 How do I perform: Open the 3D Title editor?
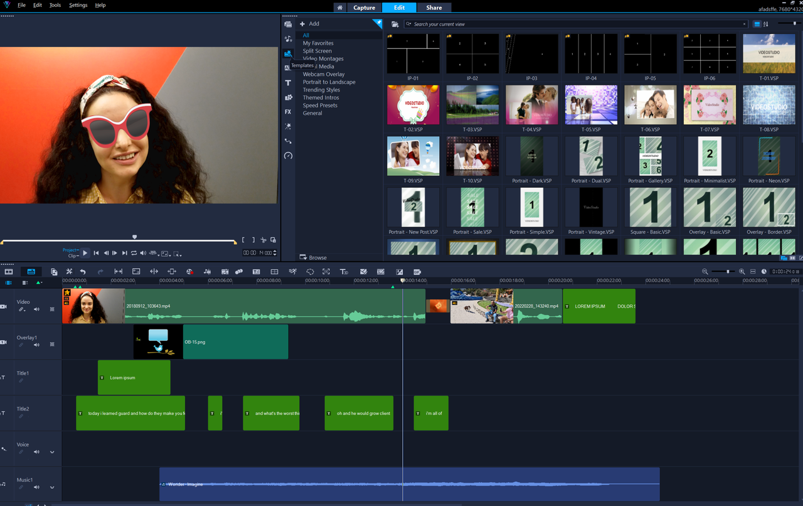point(344,271)
